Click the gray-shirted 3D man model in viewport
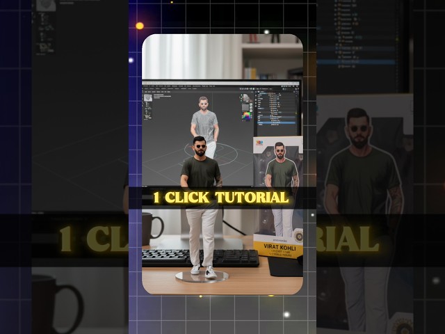This screenshot has height=334, width=445. 204,125
